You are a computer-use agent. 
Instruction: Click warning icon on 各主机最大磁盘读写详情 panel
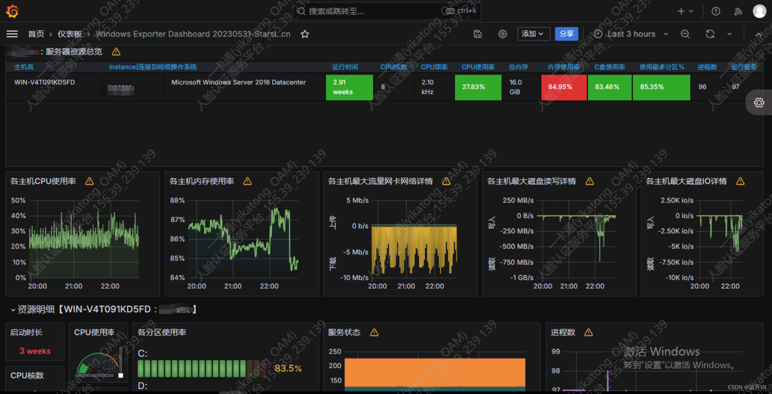pos(590,181)
